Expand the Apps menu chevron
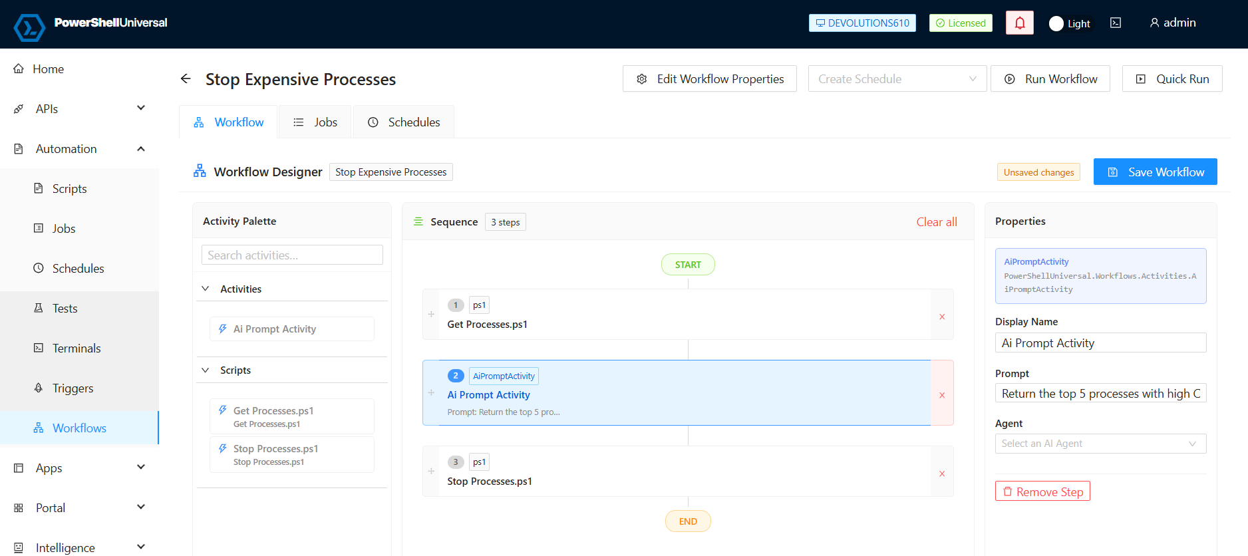The image size is (1248, 556). coord(141,467)
